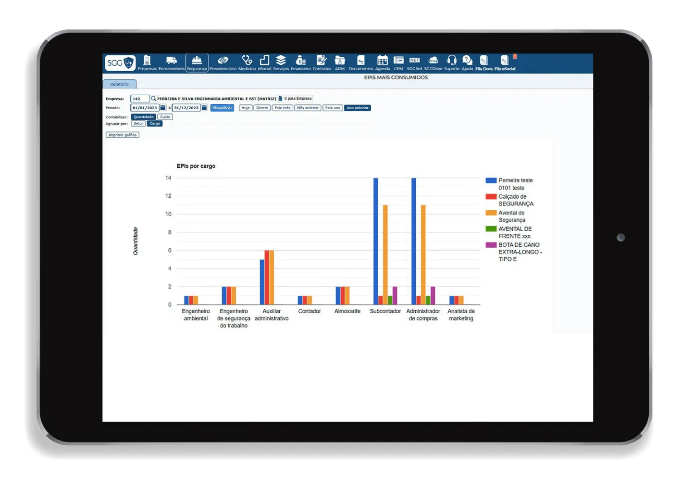
Task: Set period to Este ano
Action: click(333, 108)
